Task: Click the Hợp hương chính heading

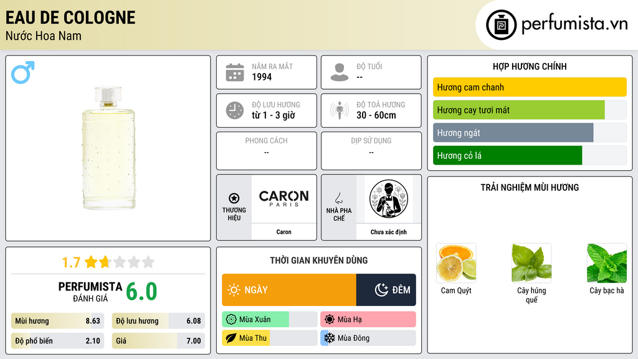Action: [x=530, y=66]
